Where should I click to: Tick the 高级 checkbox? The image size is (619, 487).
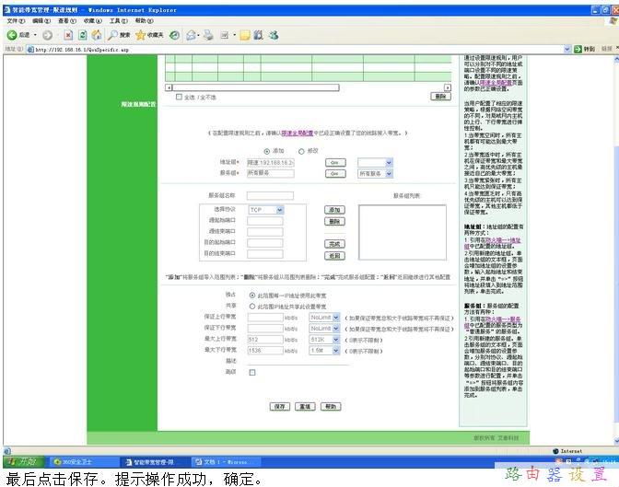[x=252, y=372]
